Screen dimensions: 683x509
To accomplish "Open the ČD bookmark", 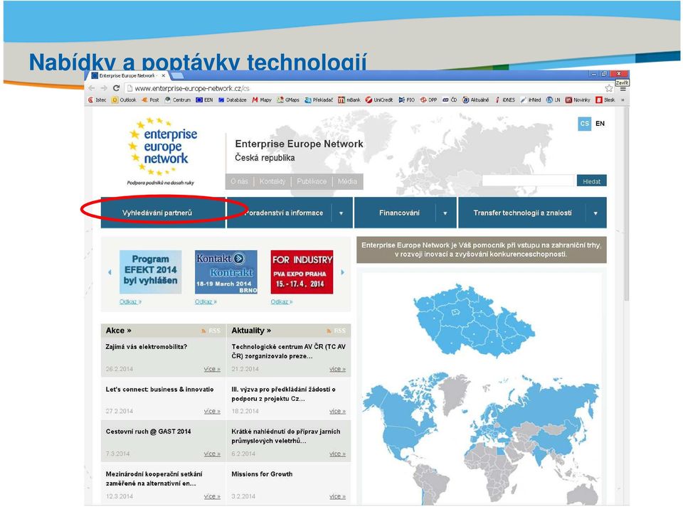I will point(450,100).
